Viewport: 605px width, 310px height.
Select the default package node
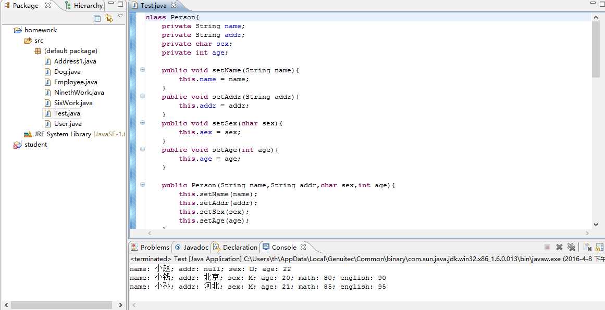point(70,51)
